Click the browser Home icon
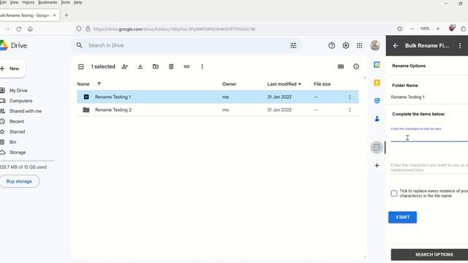Image resolution: width=468 pixels, height=263 pixels. tap(30, 29)
